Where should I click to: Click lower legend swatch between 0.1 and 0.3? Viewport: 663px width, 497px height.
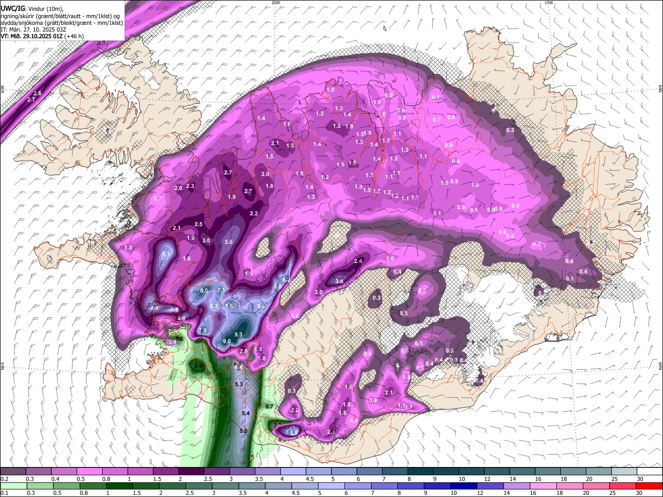[13, 486]
